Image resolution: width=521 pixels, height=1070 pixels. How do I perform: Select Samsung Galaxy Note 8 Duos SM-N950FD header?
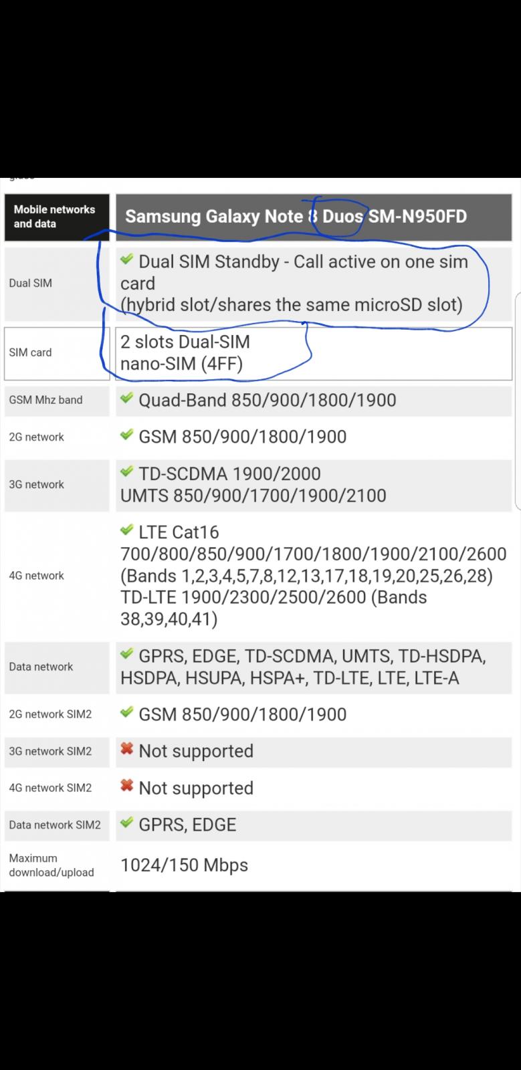click(314, 217)
